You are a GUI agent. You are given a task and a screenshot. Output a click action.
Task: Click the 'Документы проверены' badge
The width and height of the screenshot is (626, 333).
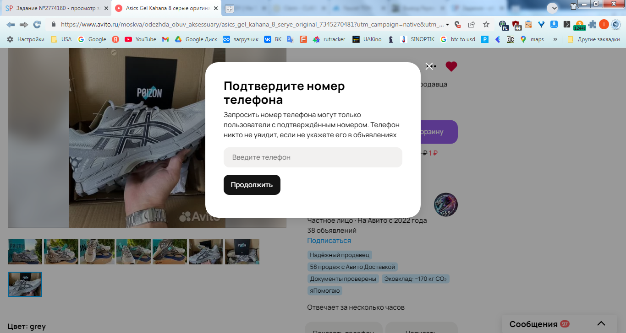(343, 279)
